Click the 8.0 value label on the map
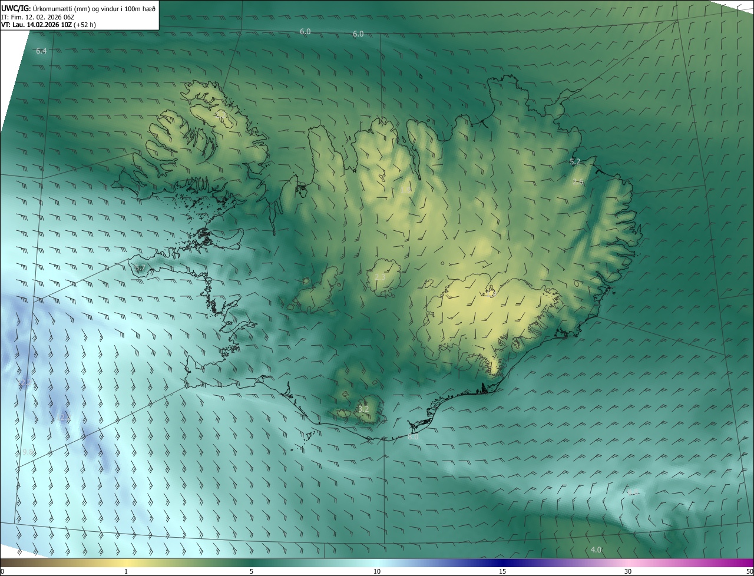The width and height of the screenshot is (754, 576). 413,437
